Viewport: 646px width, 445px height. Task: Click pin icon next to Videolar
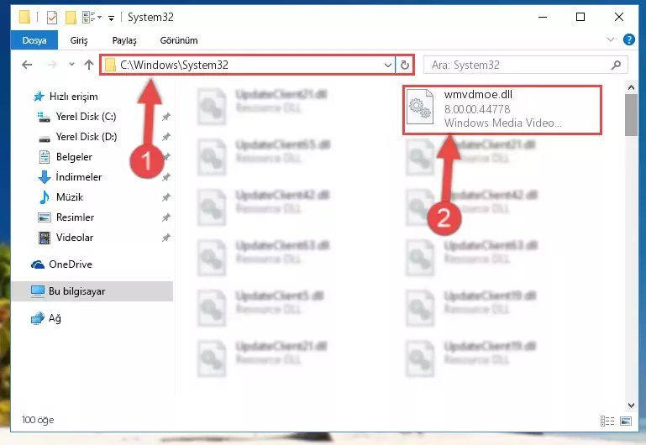(x=166, y=238)
